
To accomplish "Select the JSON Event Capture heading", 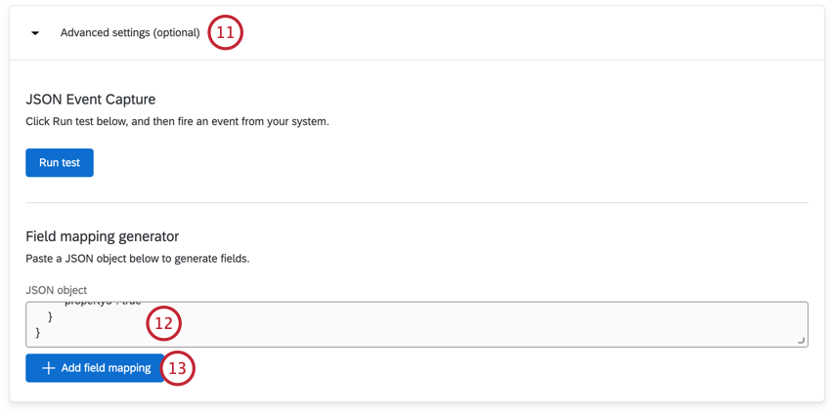I will coord(91,100).
